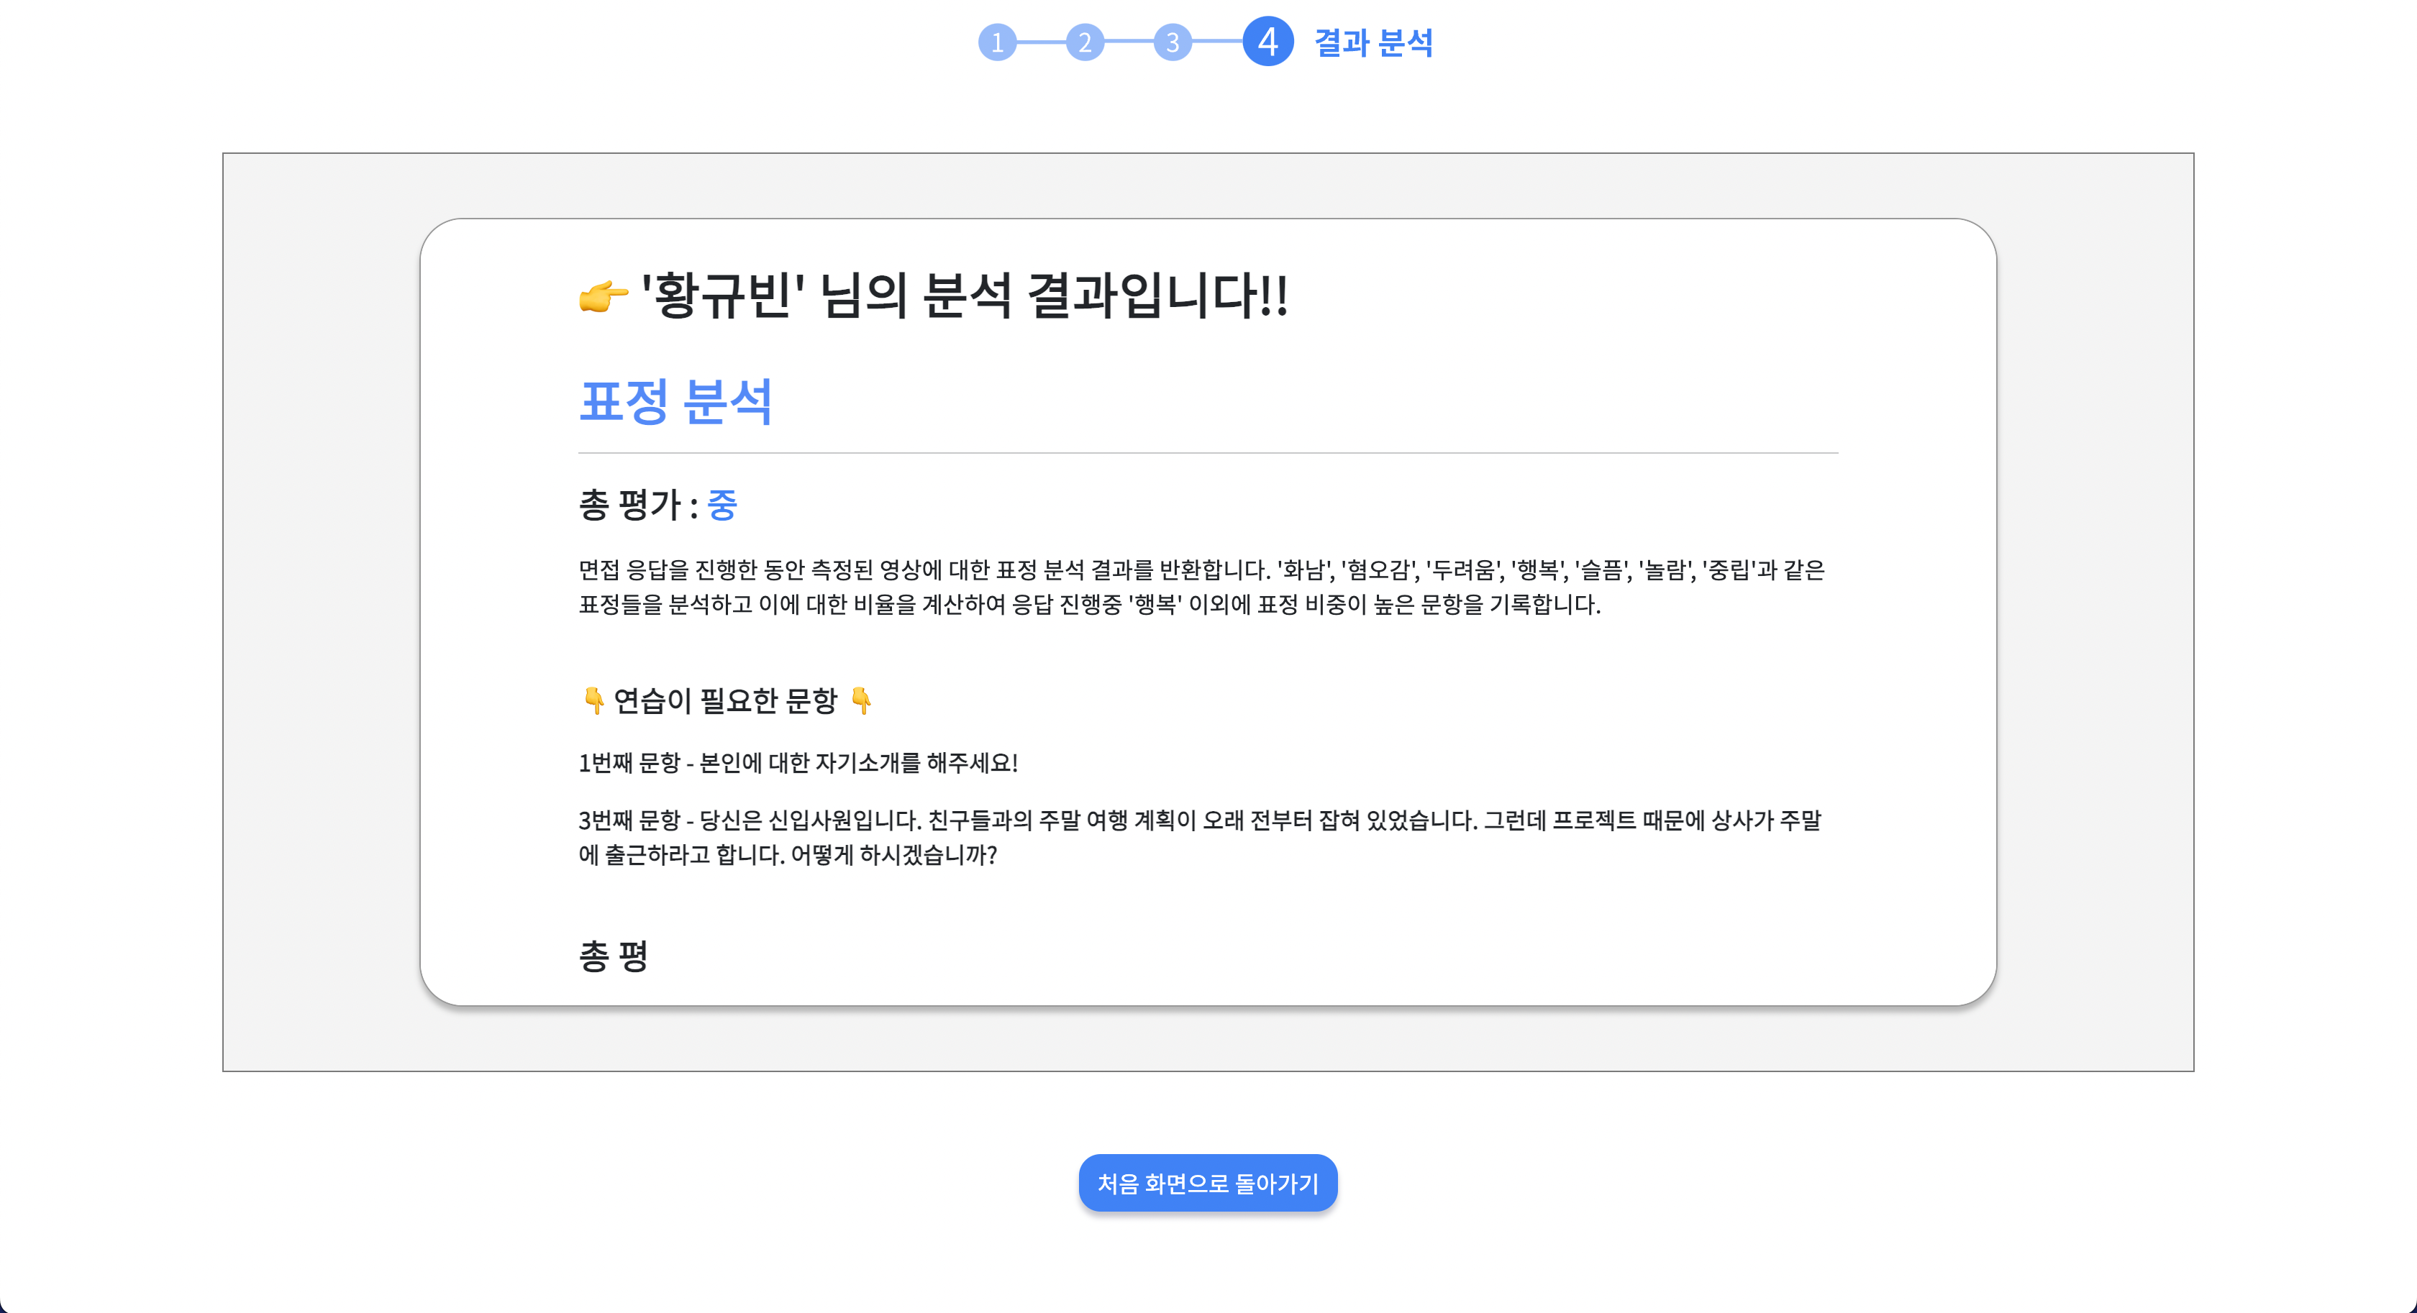Click the '처음 화면으로 돌아가기' button
Screen dimensions: 2417x1313
(x=1208, y=1183)
